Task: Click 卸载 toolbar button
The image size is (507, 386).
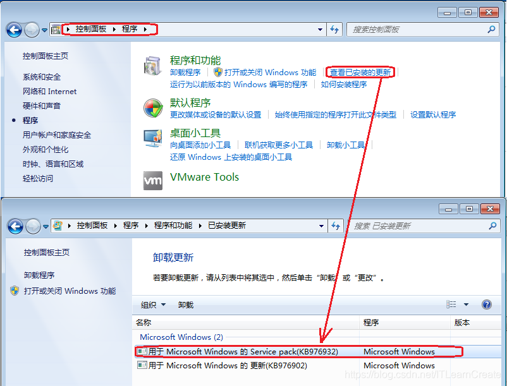Action: click(x=186, y=305)
